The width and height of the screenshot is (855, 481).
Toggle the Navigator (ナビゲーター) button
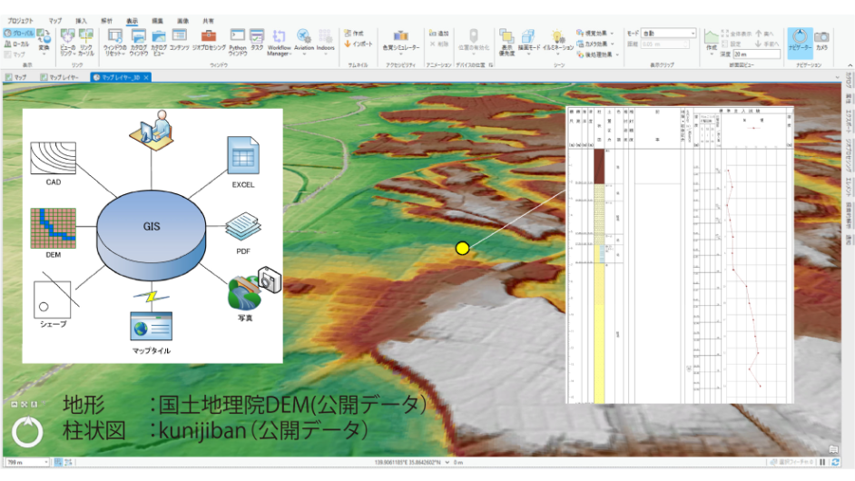point(800,39)
